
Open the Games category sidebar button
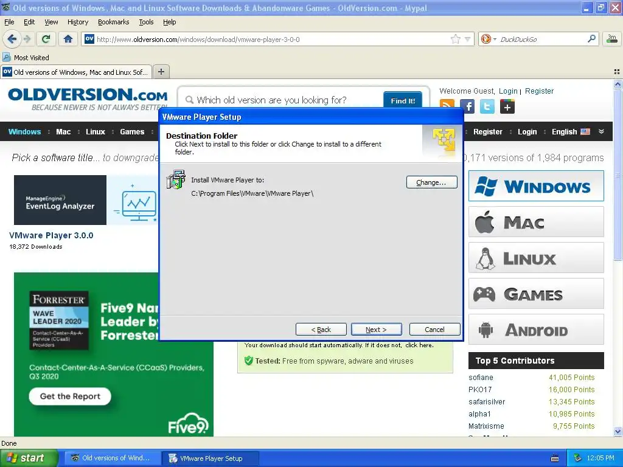coord(536,294)
